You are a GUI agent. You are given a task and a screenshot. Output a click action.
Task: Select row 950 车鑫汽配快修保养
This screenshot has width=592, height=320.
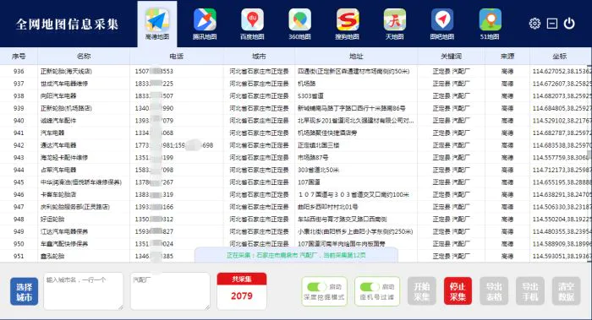[x=296, y=244]
